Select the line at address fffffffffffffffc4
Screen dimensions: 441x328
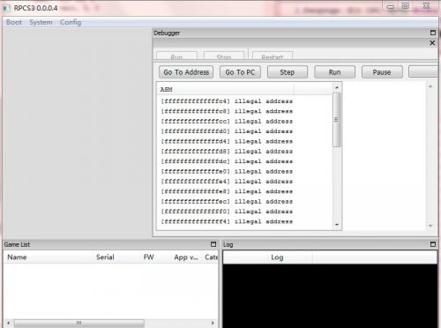[x=227, y=101]
